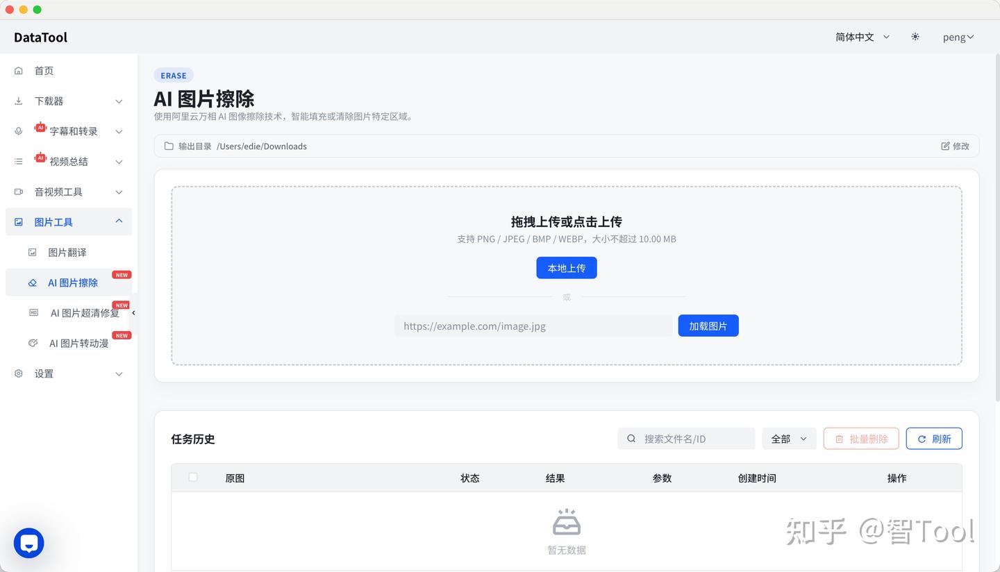
Task: Click the folder icon beside 输出目录
Action: pyautogui.click(x=169, y=146)
